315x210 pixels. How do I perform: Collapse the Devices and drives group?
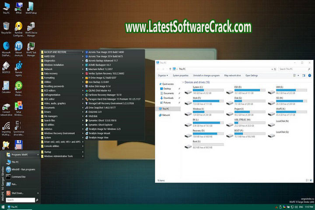coord(183,82)
